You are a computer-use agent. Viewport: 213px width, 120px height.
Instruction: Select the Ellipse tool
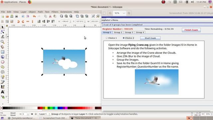coord(2,62)
